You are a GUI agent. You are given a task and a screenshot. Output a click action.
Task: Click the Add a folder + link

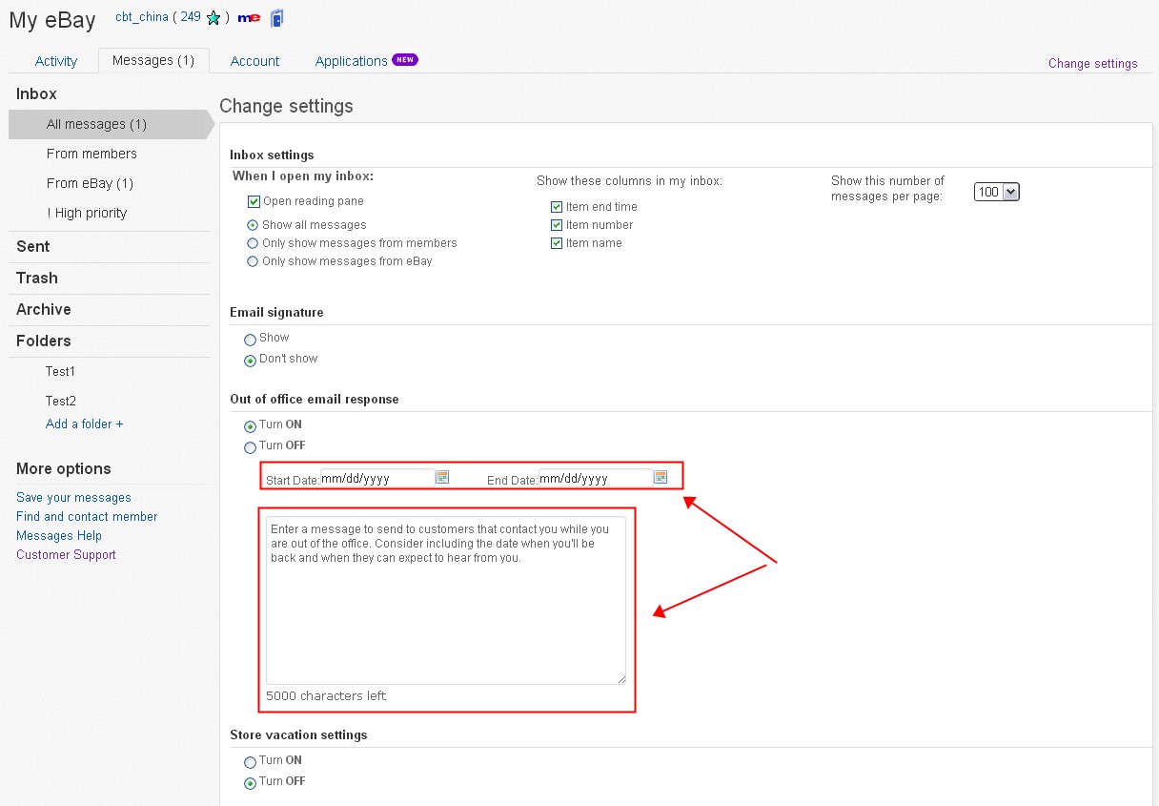(x=85, y=424)
